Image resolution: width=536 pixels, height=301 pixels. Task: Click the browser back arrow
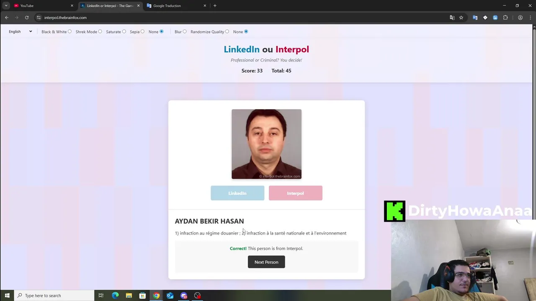click(7, 18)
